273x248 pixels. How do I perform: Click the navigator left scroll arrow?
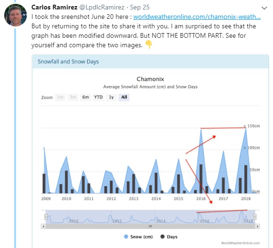43,226
